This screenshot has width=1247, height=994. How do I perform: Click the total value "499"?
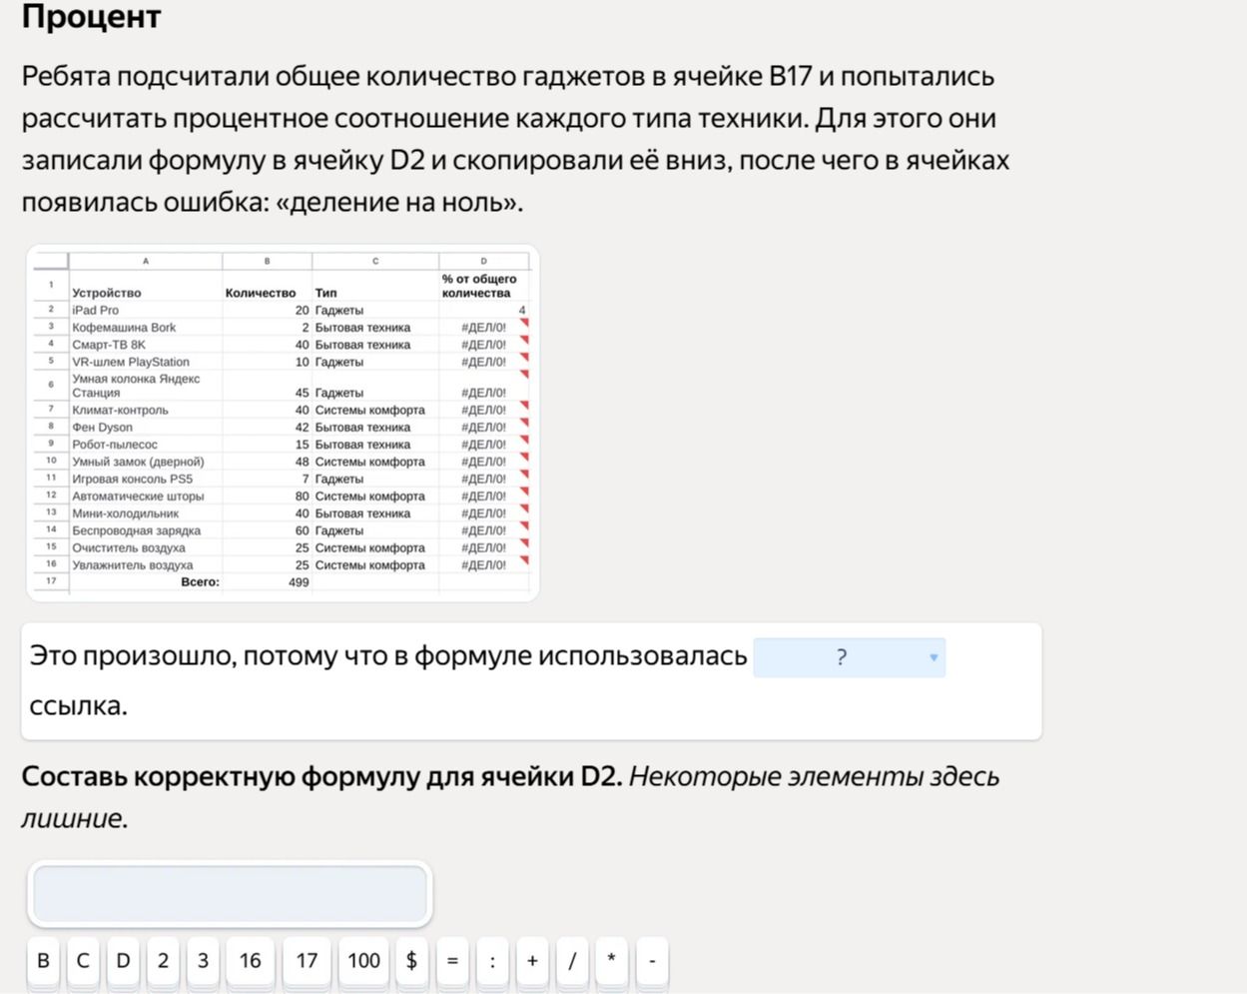point(299,581)
